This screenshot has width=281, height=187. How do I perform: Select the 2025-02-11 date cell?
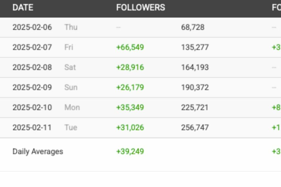pos(32,128)
